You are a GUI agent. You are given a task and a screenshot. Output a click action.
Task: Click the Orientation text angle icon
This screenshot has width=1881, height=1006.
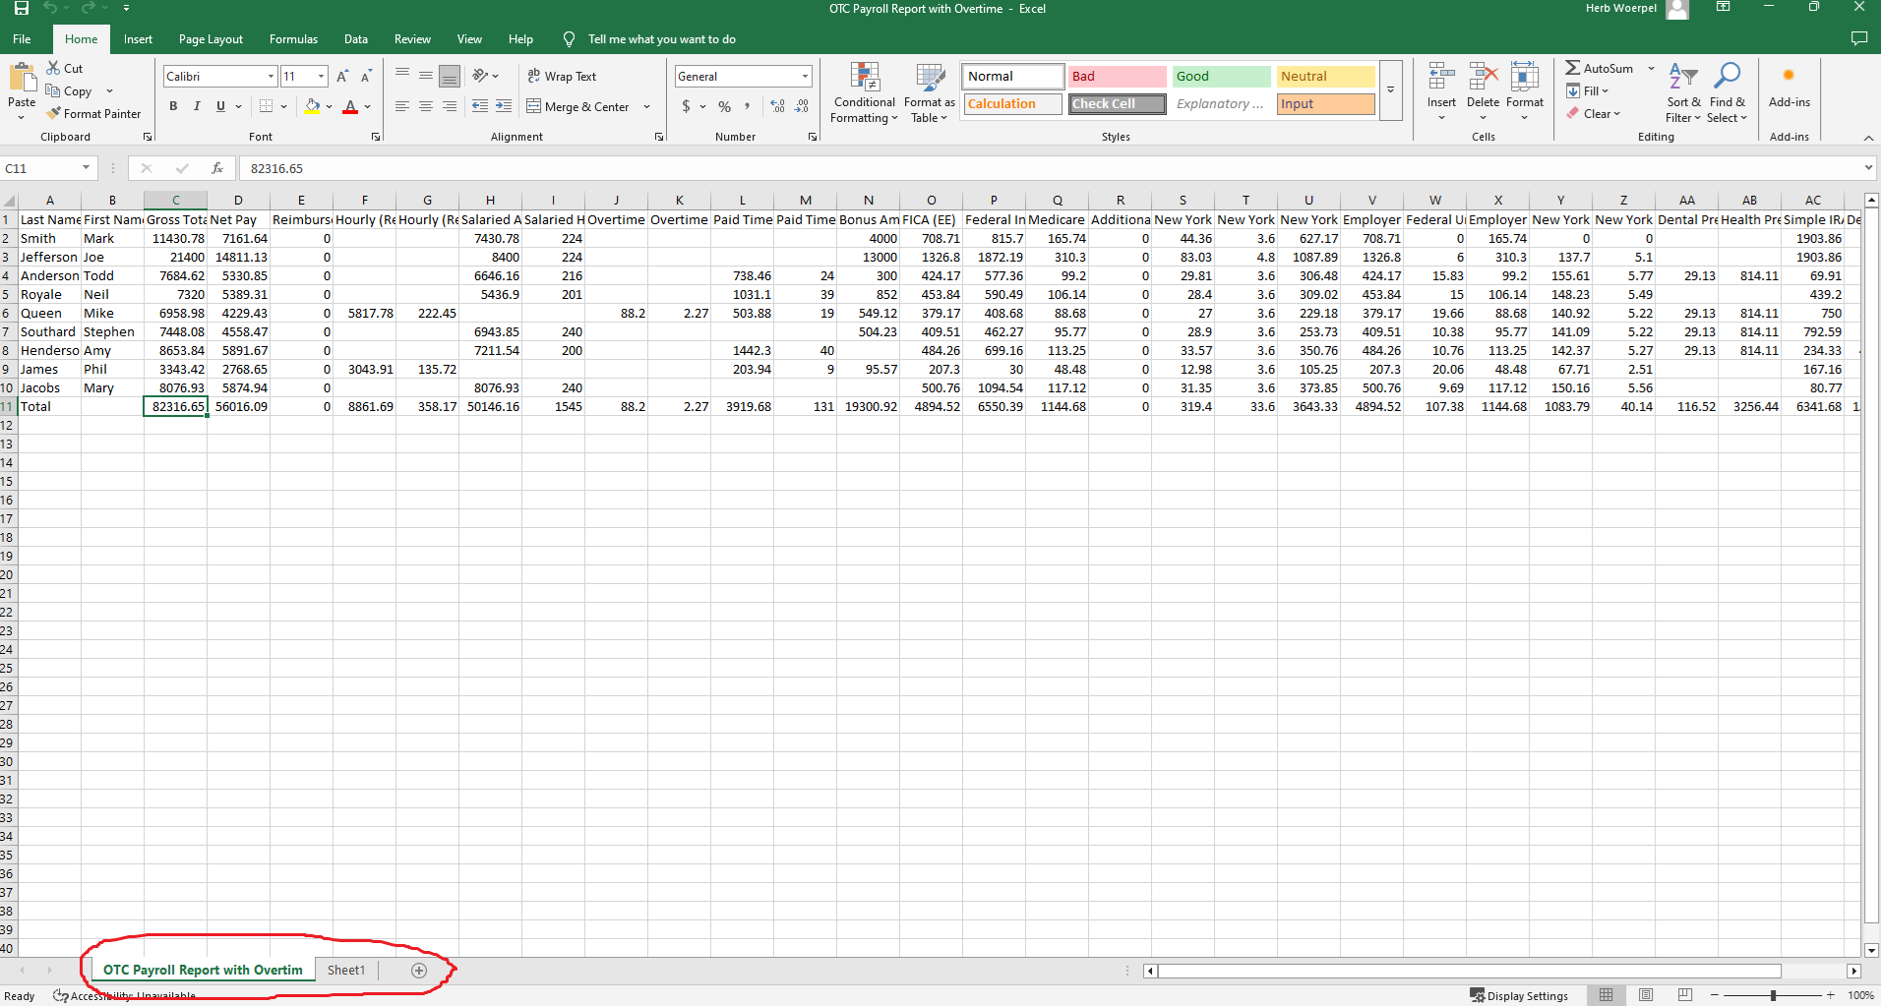(x=480, y=76)
